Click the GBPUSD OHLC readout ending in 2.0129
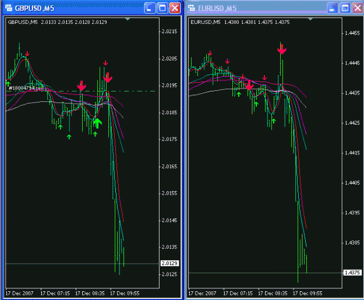The width and height of the screenshot is (364, 300). pyautogui.click(x=74, y=22)
